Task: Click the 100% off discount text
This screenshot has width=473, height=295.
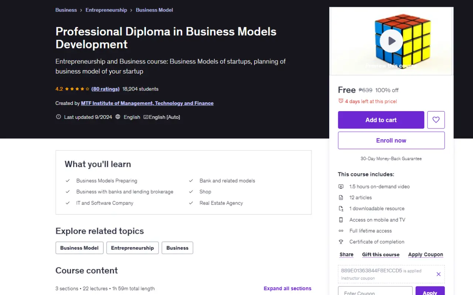Action: [387, 90]
